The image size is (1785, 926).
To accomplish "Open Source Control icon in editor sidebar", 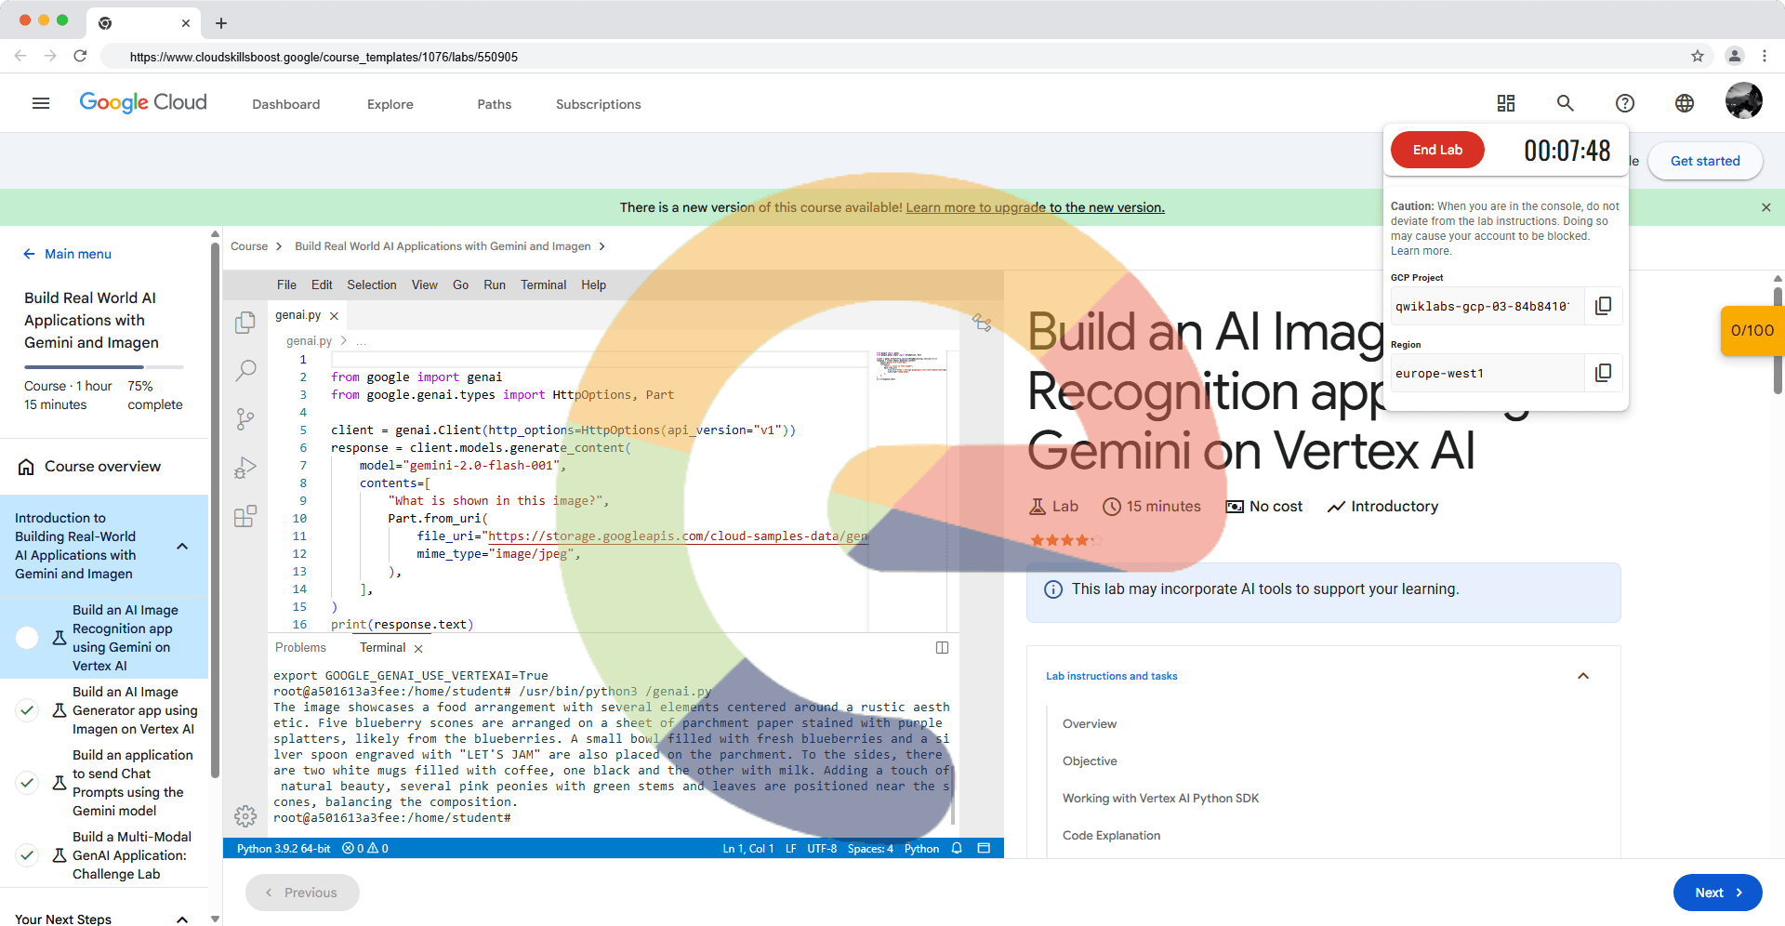I will 245,419.
